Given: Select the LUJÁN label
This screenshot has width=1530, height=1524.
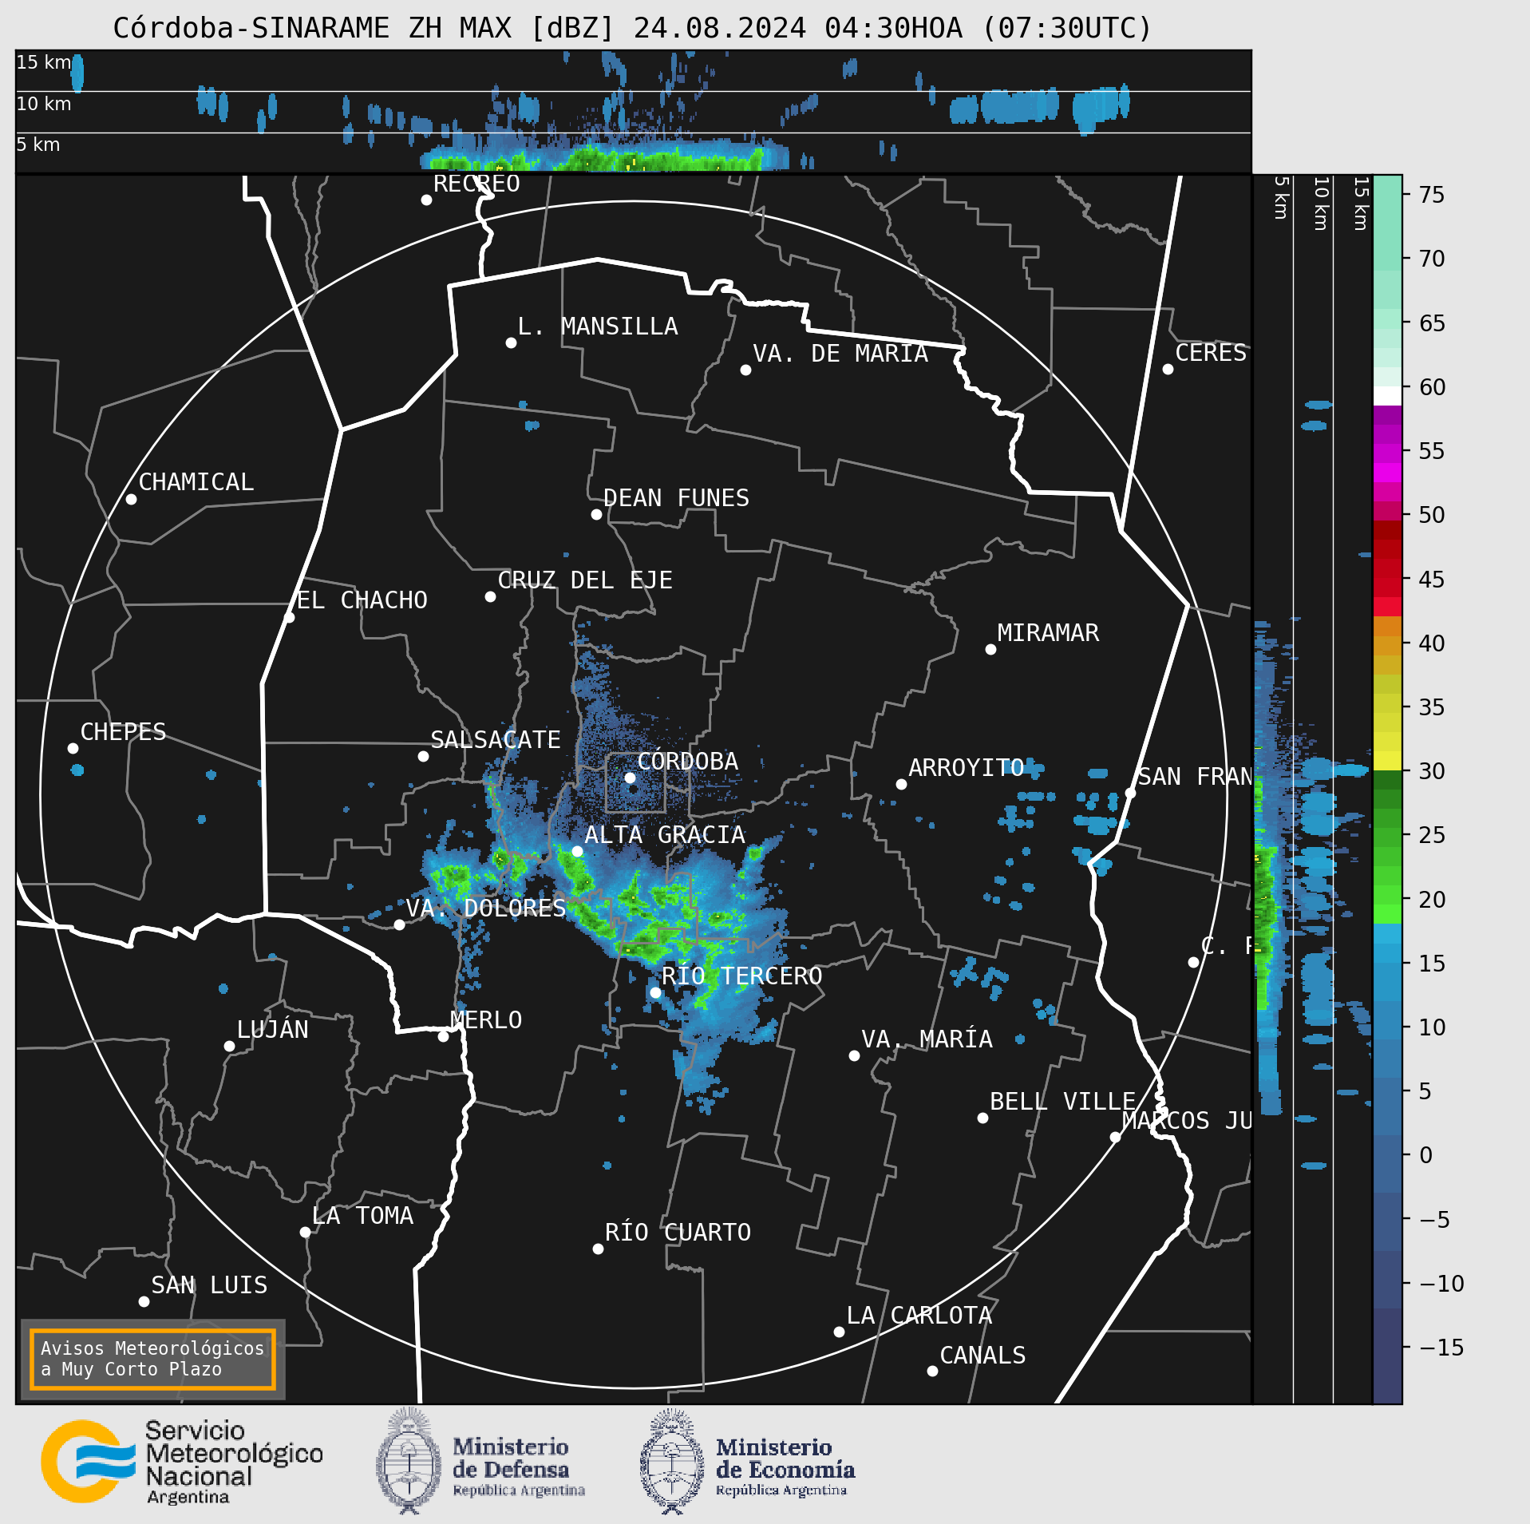Looking at the screenshot, I should click(273, 1030).
